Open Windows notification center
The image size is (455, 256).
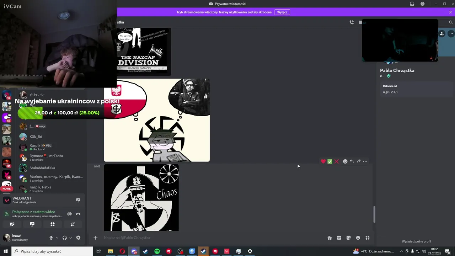pos(448,251)
